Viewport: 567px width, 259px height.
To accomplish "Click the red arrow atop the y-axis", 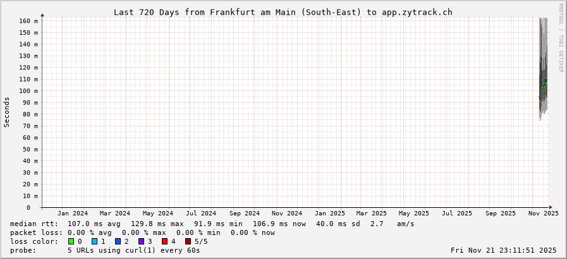I will pyautogui.click(x=42, y=15).
